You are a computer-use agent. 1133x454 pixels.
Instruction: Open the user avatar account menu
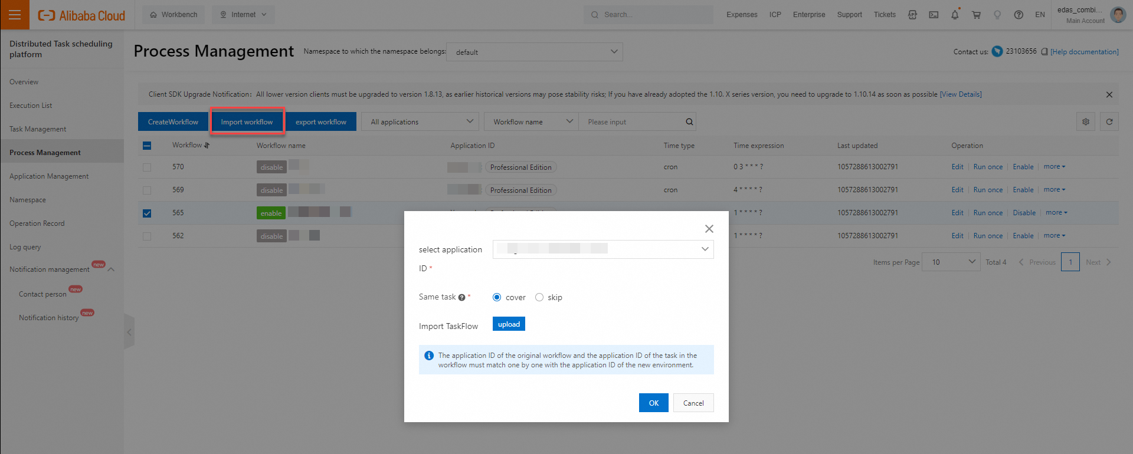1118,15
